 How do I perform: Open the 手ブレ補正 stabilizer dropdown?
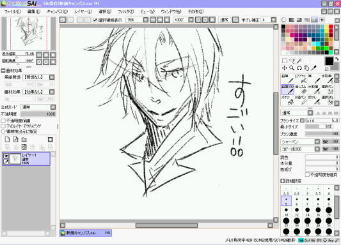click(273, 20)
